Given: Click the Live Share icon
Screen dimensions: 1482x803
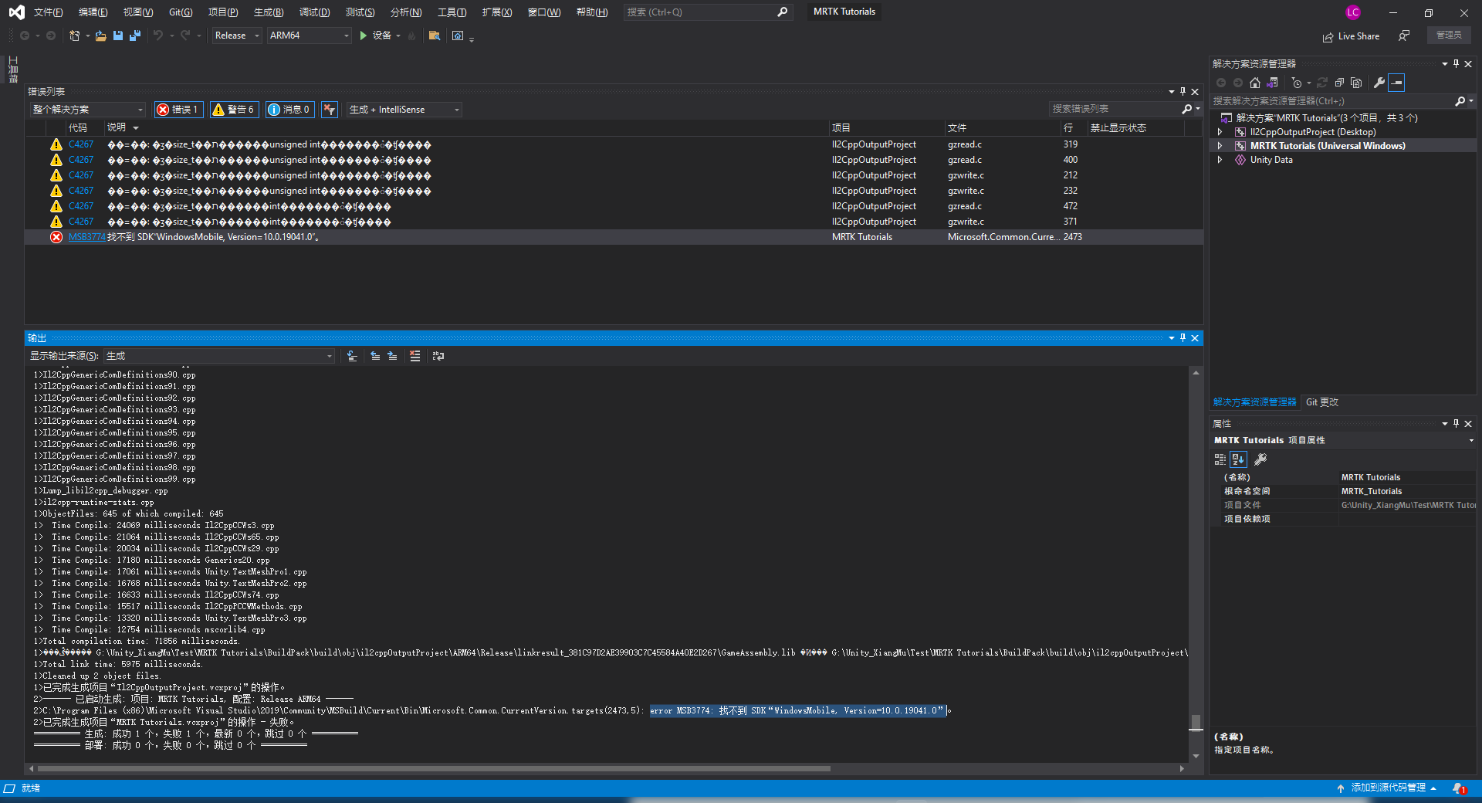Looking at the screenshot, I should (x=1328, y=36).
